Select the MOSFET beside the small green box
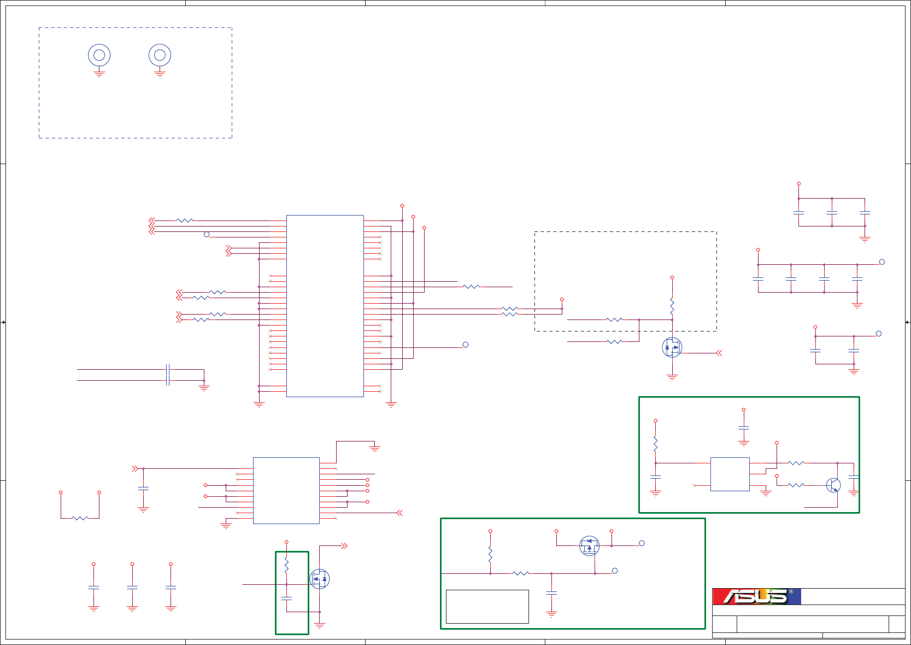This screenshot has width=911, height=645. (320, 579)
